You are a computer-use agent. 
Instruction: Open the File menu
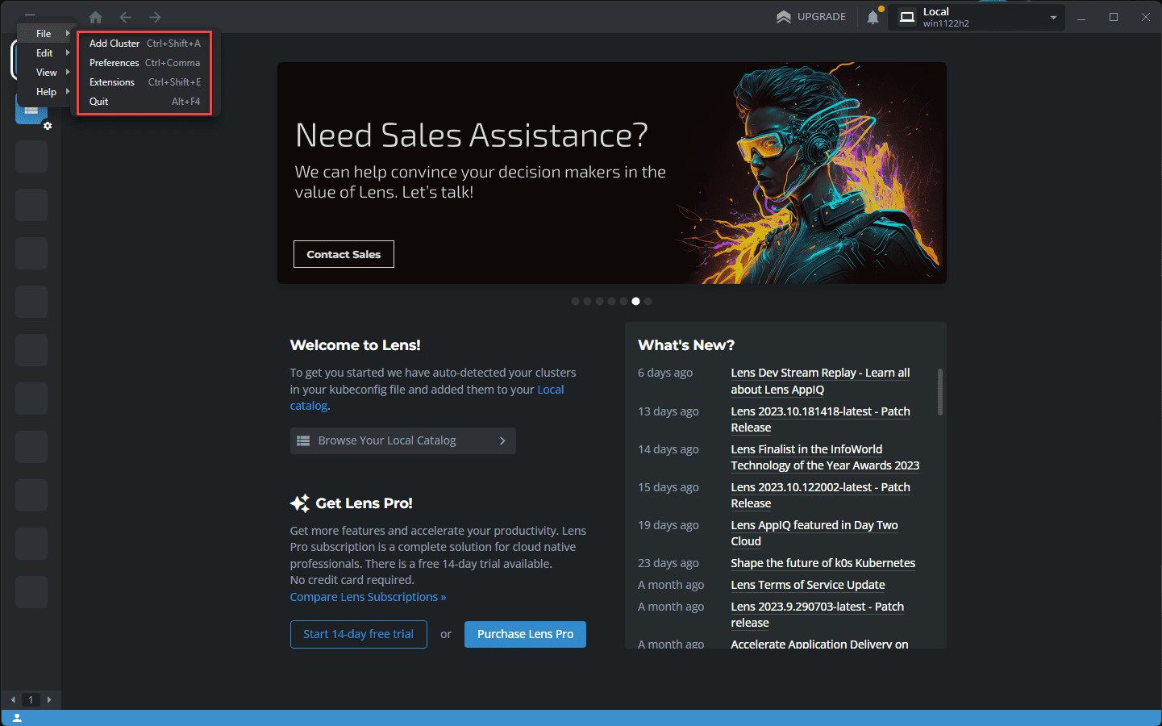pyautogui.click(x=46, y=34)
